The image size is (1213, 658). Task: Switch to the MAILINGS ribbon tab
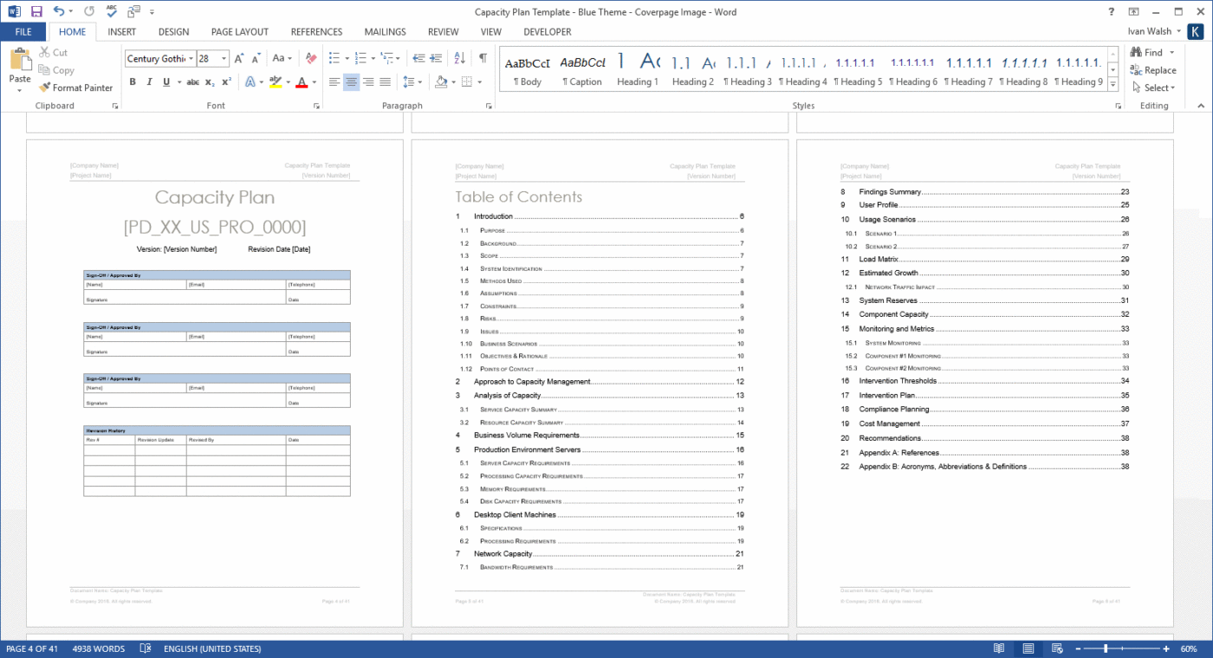(385, 31)
